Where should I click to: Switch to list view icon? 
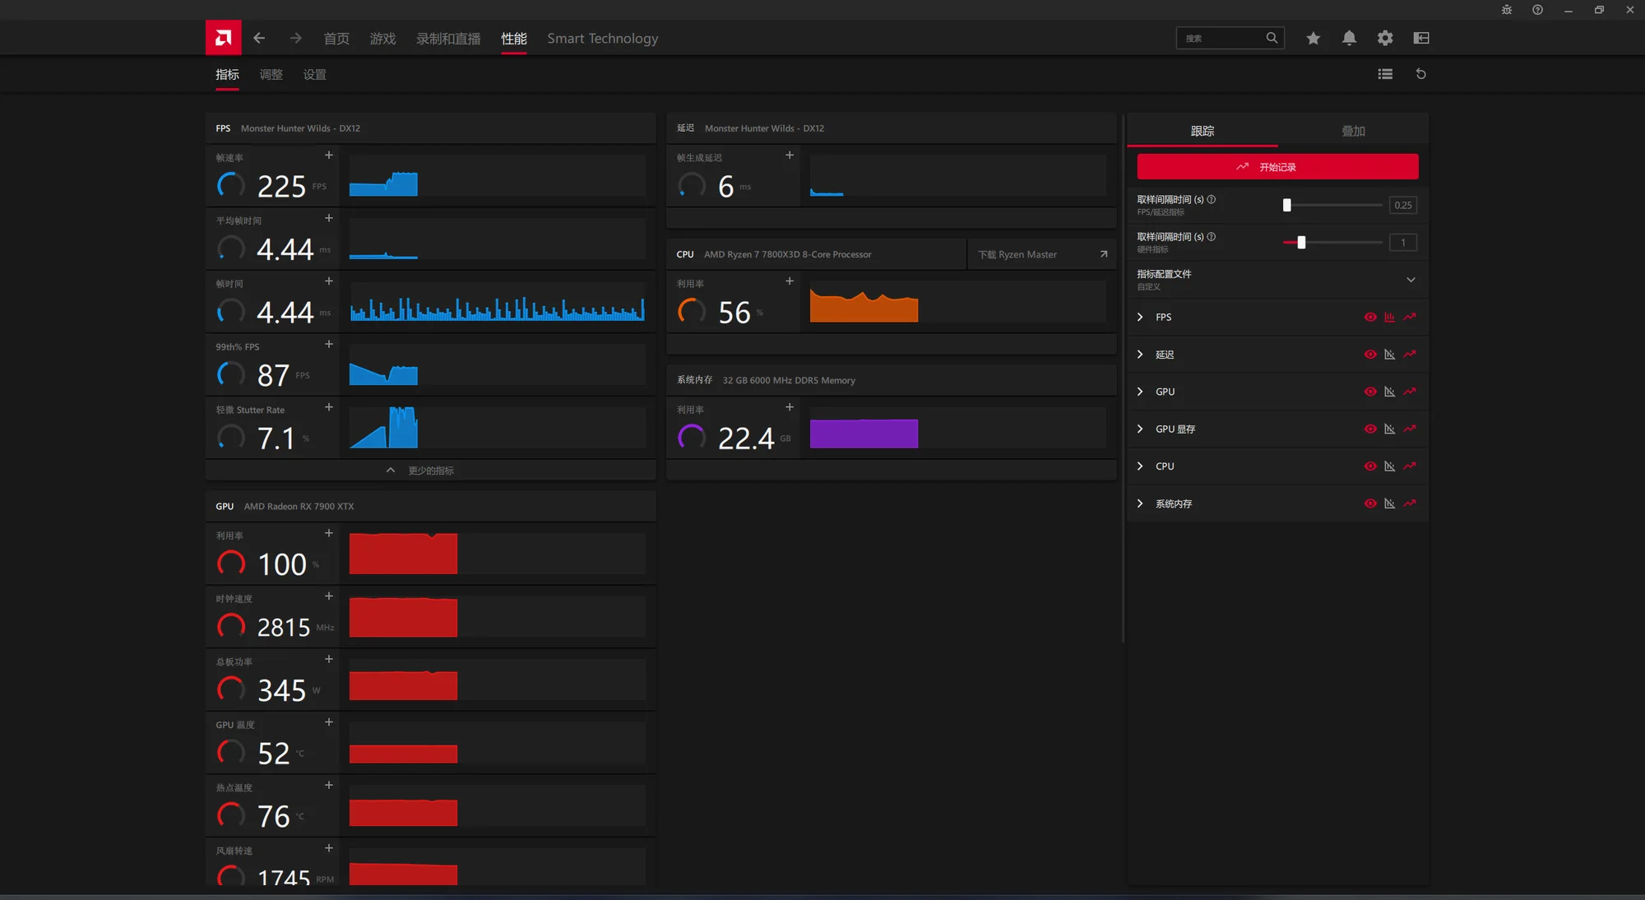pyautogui.click(x=1385, y=74)
